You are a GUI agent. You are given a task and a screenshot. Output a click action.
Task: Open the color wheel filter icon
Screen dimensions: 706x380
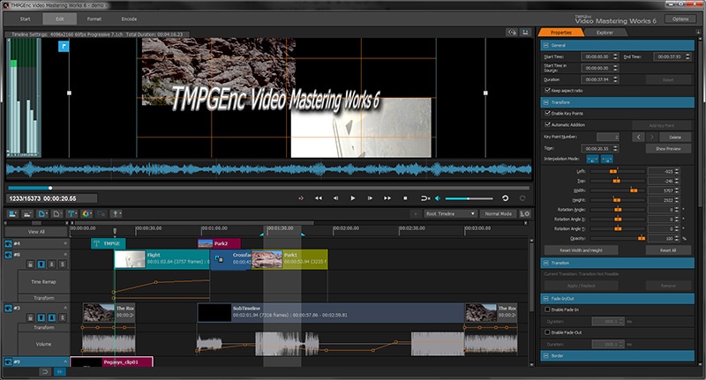coord(86,214)
